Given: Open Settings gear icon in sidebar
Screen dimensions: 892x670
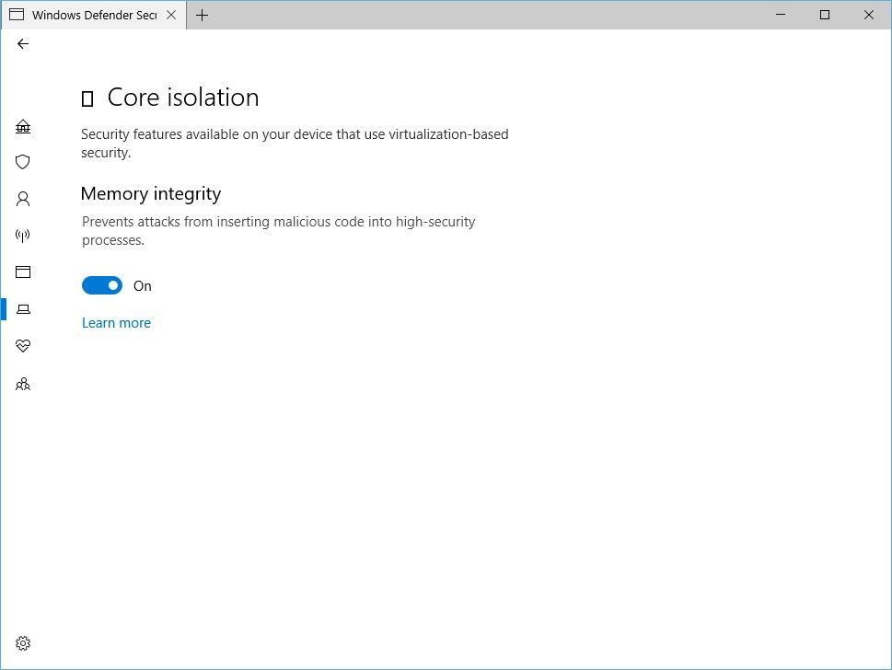Looking at the screenshot, I should click(23, 643).
